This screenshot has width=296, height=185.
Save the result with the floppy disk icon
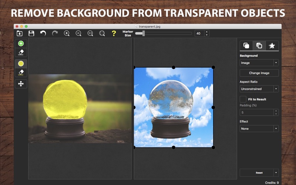point(31,33)
